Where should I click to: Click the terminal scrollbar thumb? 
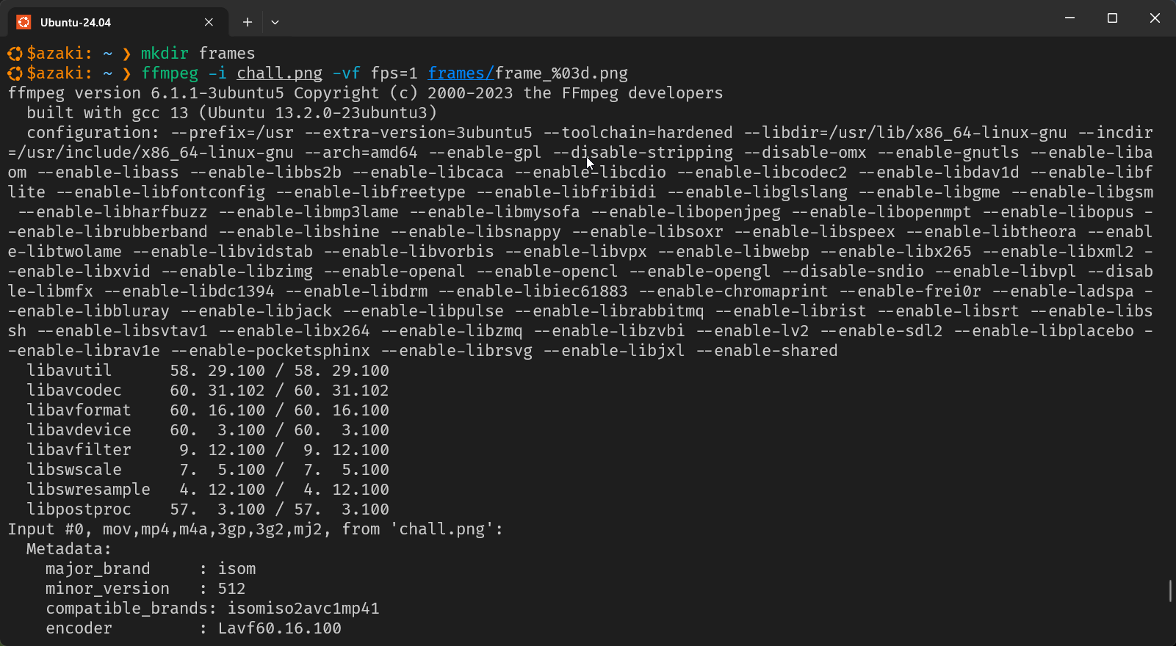1170,590
